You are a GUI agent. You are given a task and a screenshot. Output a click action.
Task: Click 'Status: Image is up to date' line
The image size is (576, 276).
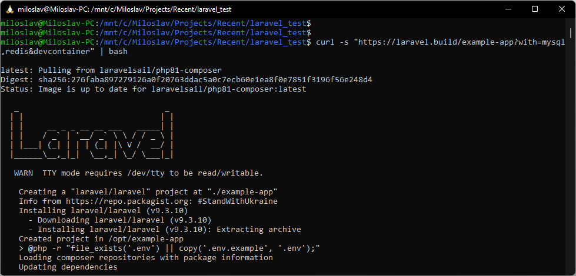coord(153,89)
